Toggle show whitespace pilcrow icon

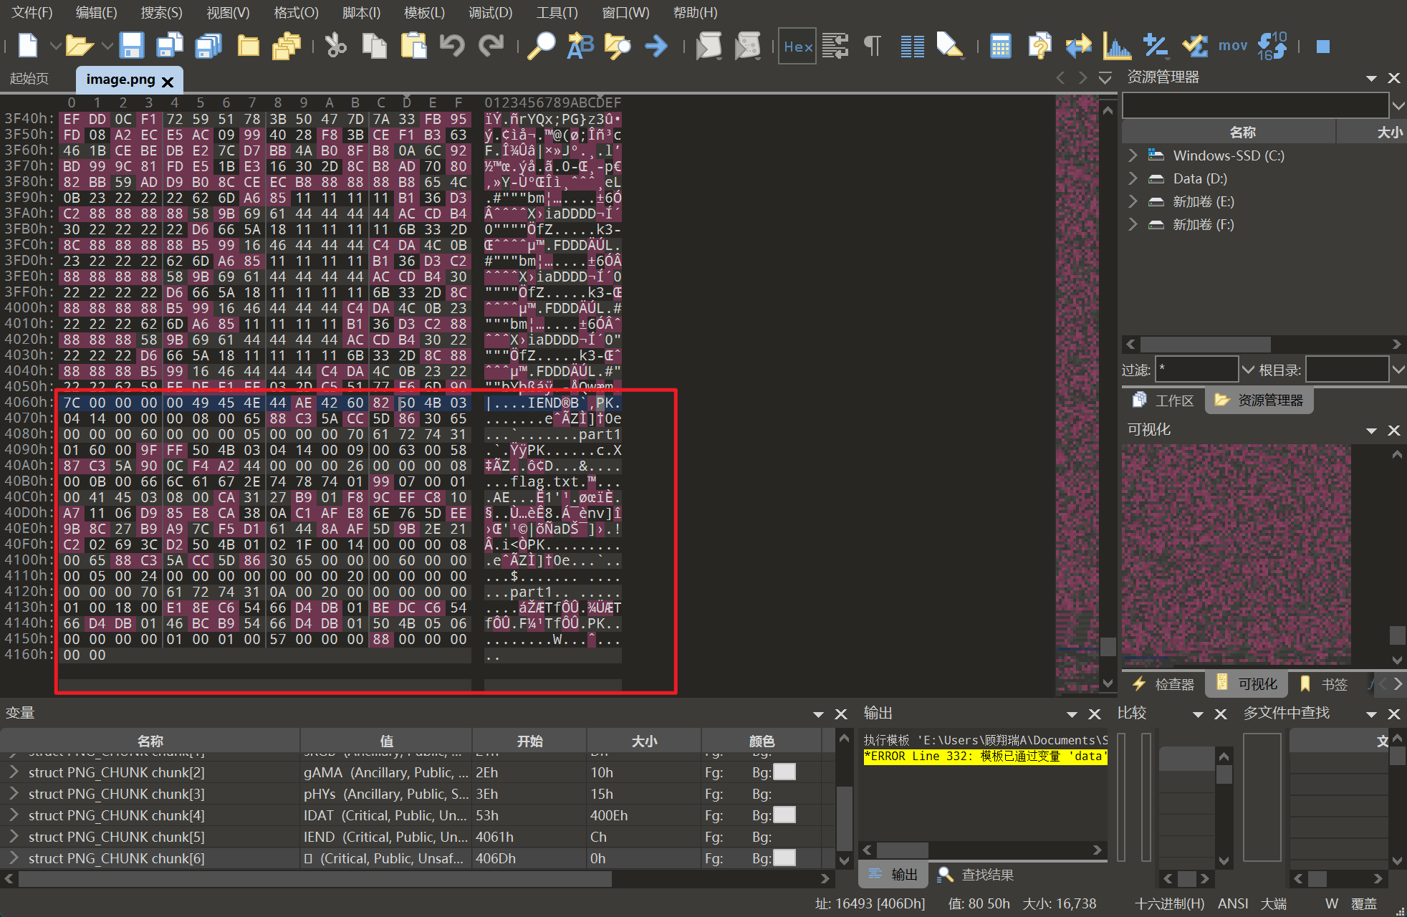coord(873,46)
